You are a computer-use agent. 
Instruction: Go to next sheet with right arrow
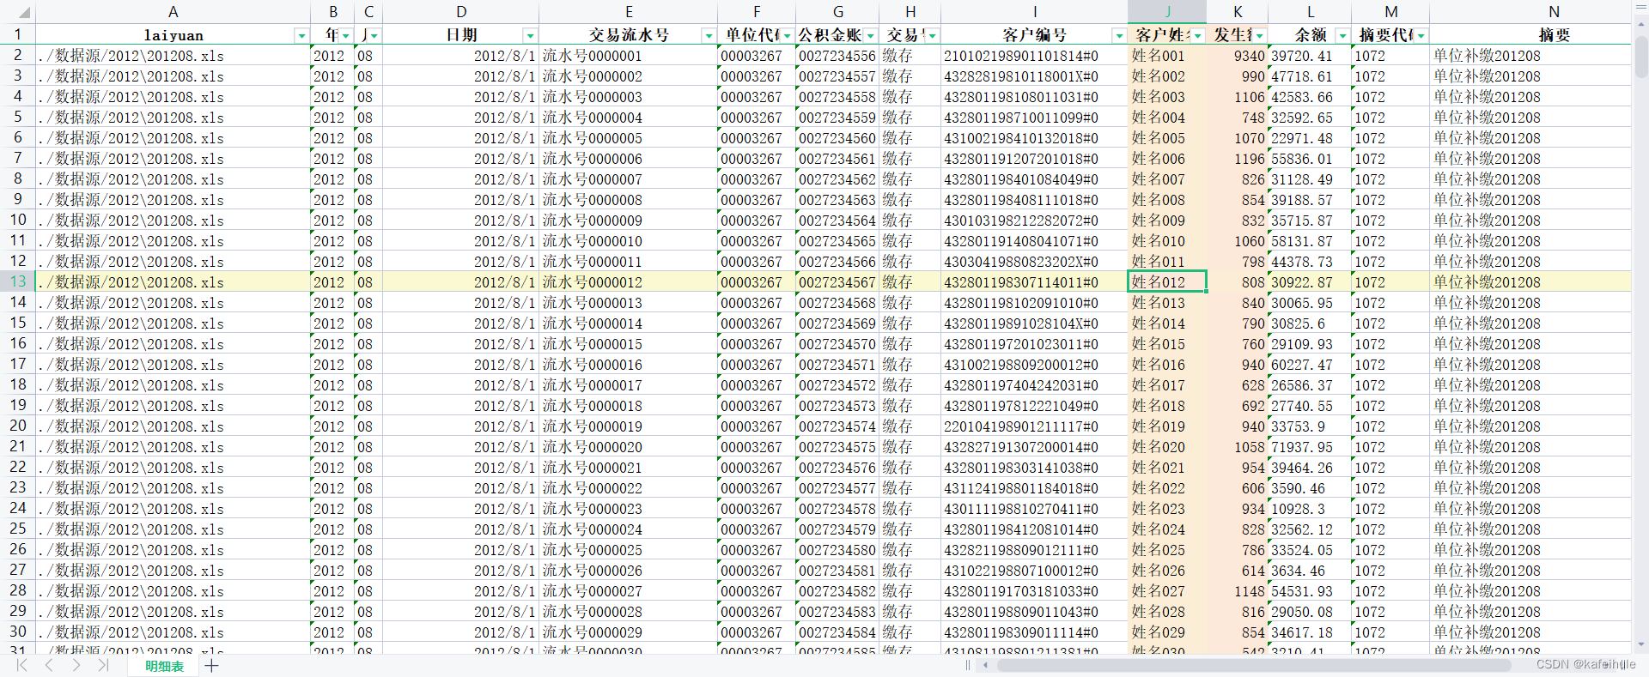(76, 665)
